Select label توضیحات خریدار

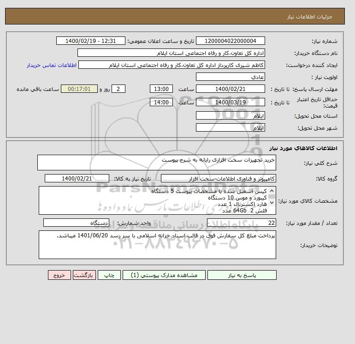coord(319,245)
